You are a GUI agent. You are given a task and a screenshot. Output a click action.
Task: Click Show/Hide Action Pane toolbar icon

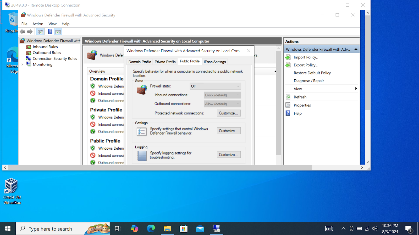(58, 32)
